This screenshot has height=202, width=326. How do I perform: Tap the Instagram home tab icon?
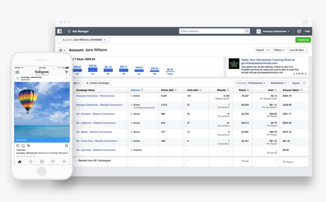20,162
